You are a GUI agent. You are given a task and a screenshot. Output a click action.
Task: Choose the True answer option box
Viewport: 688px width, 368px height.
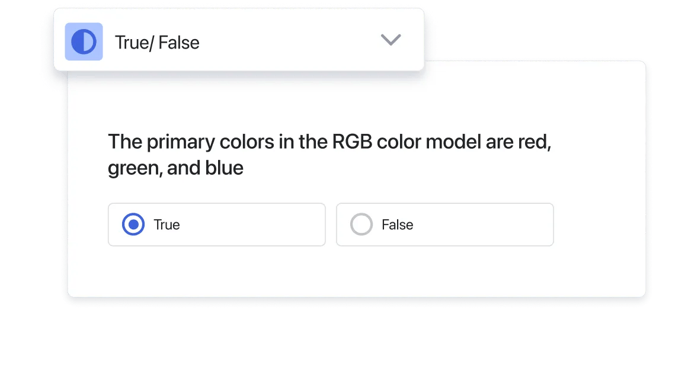point(216,225)
